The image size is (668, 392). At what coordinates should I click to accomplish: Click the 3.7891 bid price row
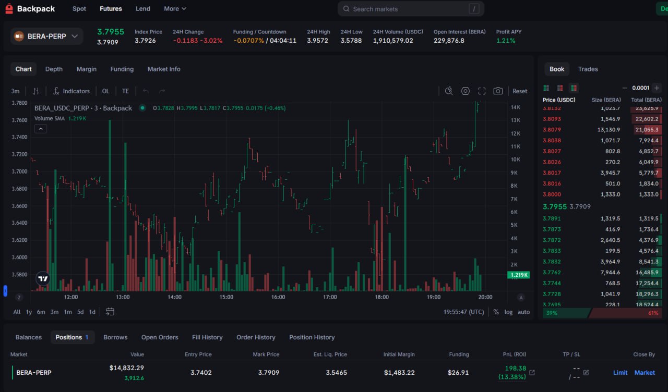click(x=602, y=218)
